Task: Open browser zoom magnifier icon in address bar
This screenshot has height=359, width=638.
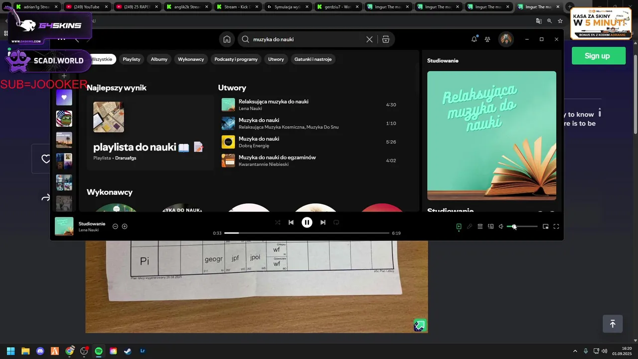Action: (x=549, y=21)
